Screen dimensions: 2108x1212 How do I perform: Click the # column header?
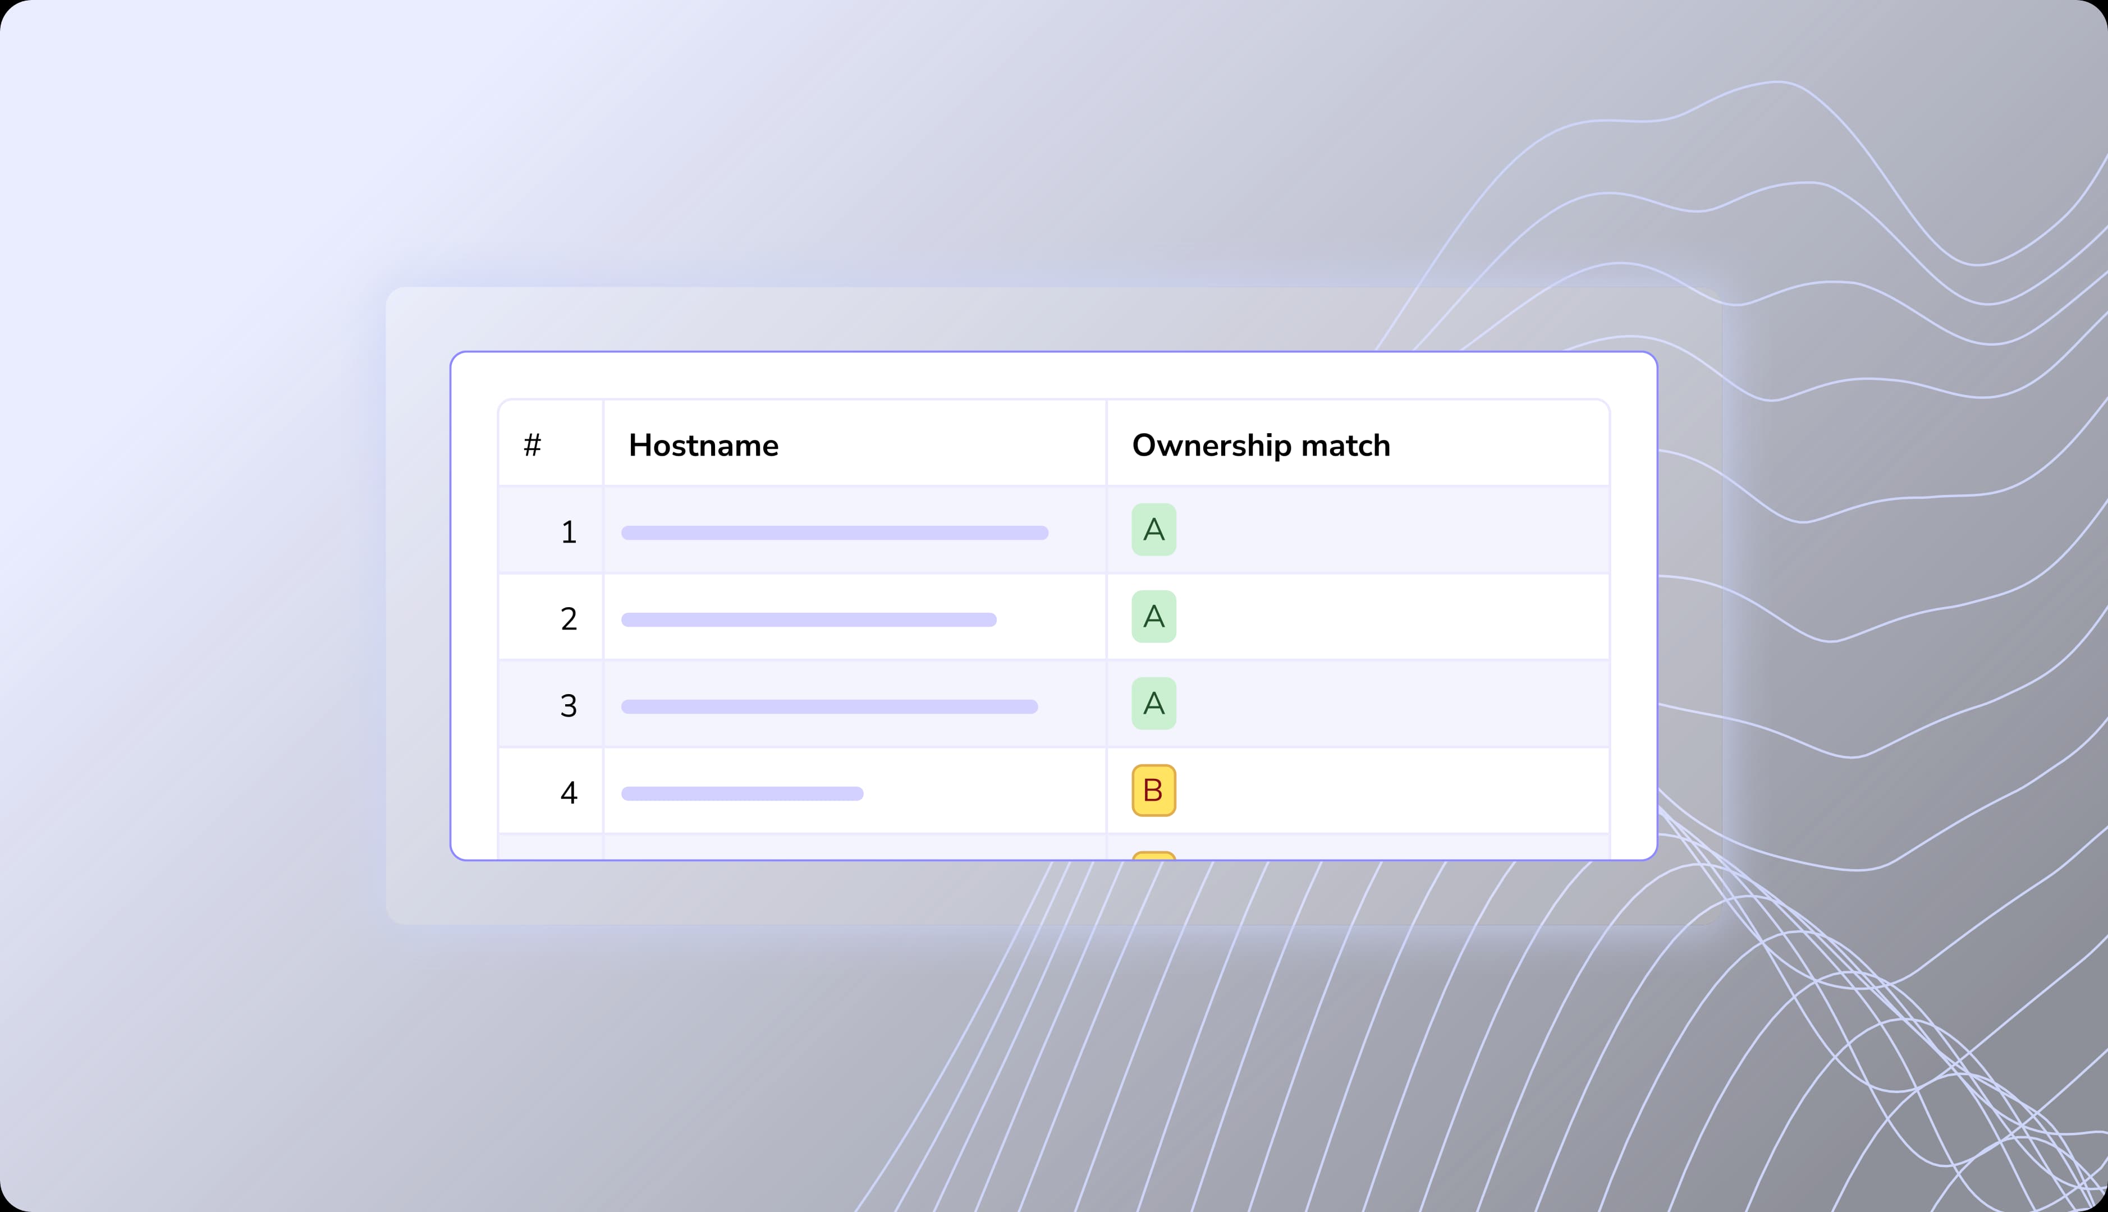533,446
